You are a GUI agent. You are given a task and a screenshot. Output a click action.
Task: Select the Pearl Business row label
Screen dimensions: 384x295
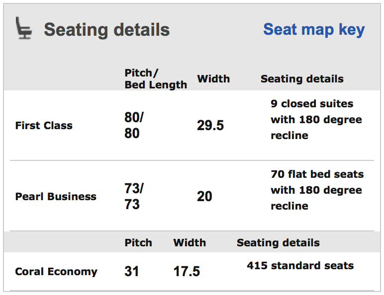tap(56, 197)
